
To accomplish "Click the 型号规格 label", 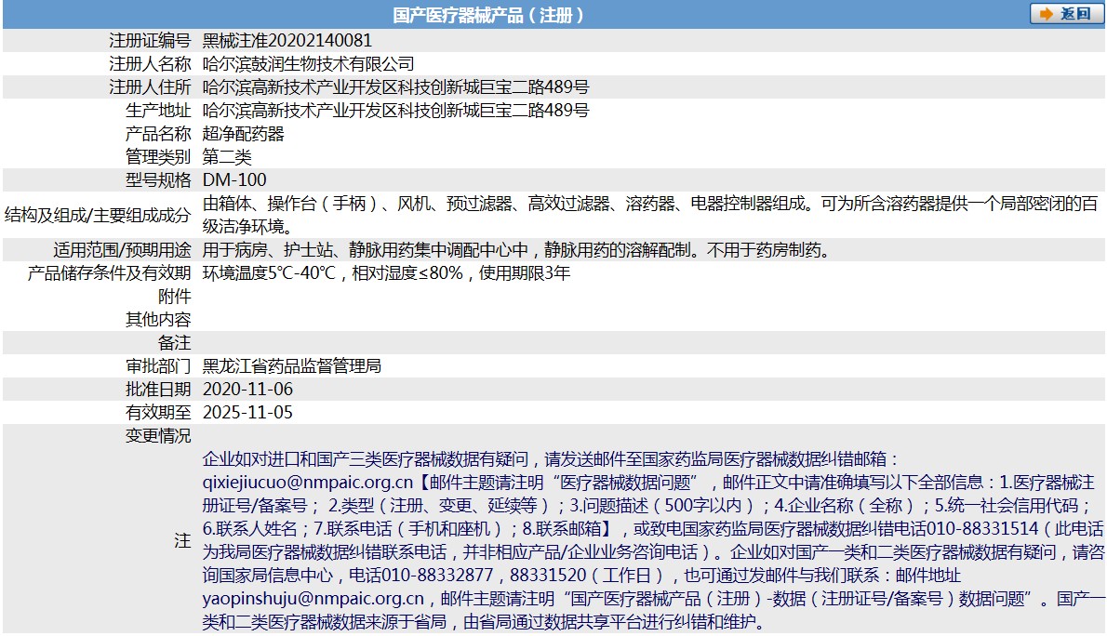I will click(158, 180).
